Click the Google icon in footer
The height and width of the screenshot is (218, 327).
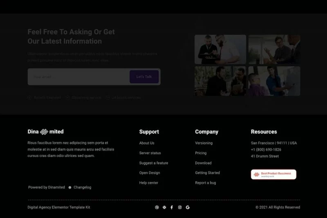188,207
